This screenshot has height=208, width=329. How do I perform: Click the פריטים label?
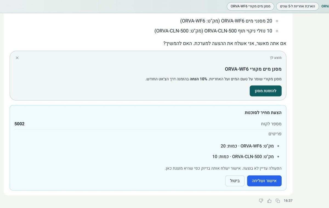coord(275,134)
